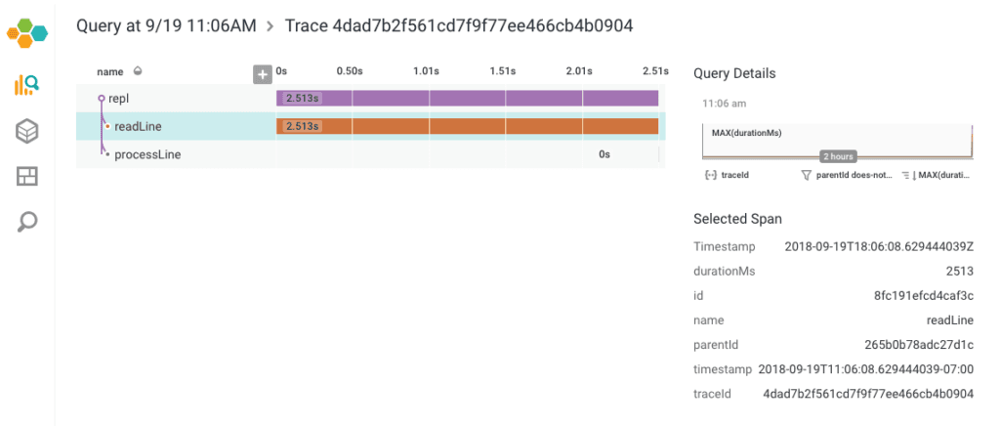Open the Boards layout icon

point(26,177)
